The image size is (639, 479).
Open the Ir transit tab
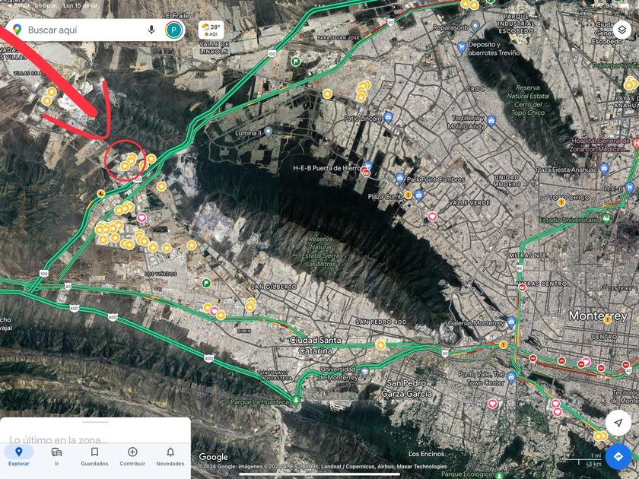(x=56, y=456)
